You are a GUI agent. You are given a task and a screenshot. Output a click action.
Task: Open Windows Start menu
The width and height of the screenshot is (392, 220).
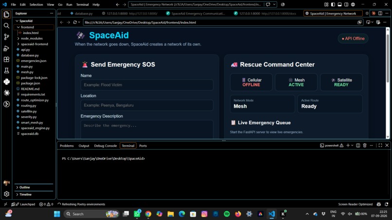pos(57,214)
